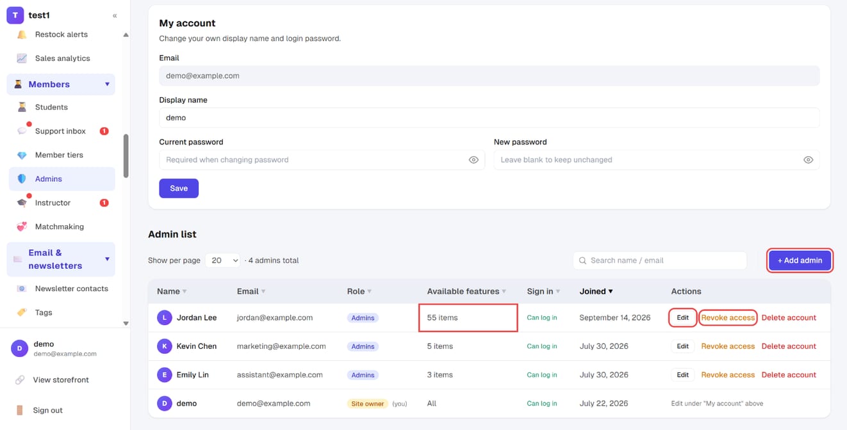
Task: Sort the admin list by Role
Action: [x=359, y=291]
